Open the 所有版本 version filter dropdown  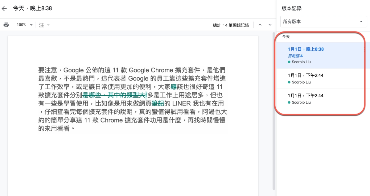[323, 22]
